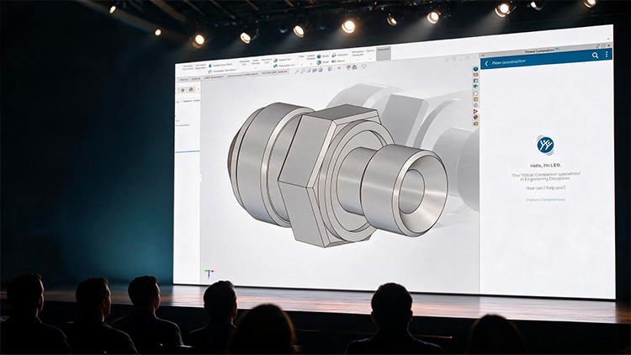This screenshot has width=631, height=355.
Task: Click Apply Scene icon in view toolbar
Action: coord(354,66)
